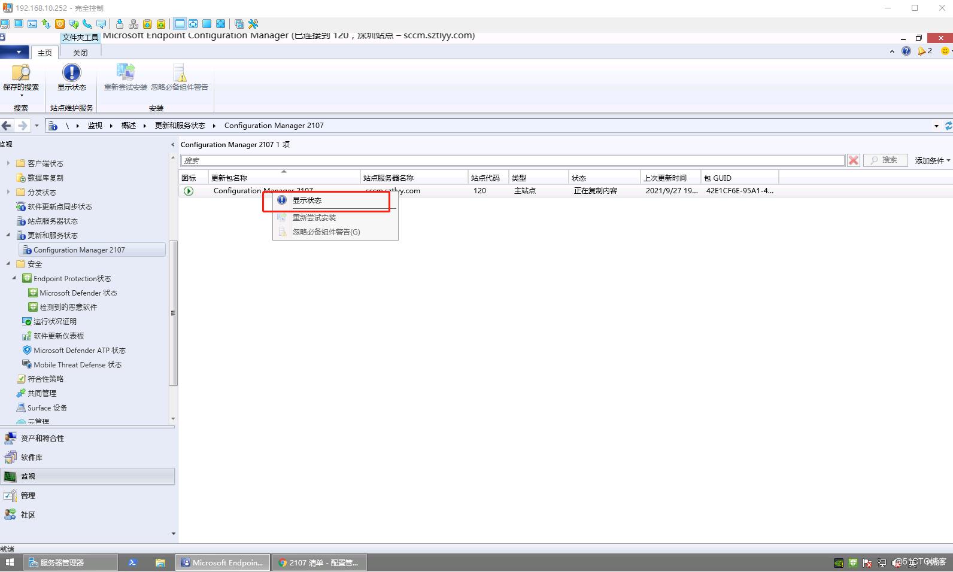Image resolution: width=953 pixels, height=572 pixels.
Task: Expand the 客户端状态 tree node
Action: 8,163
